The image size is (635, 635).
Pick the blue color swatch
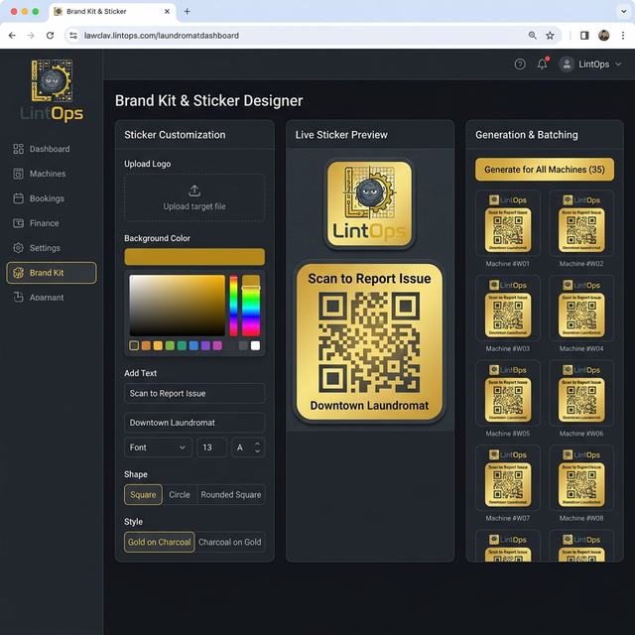[x=193, y=345]
